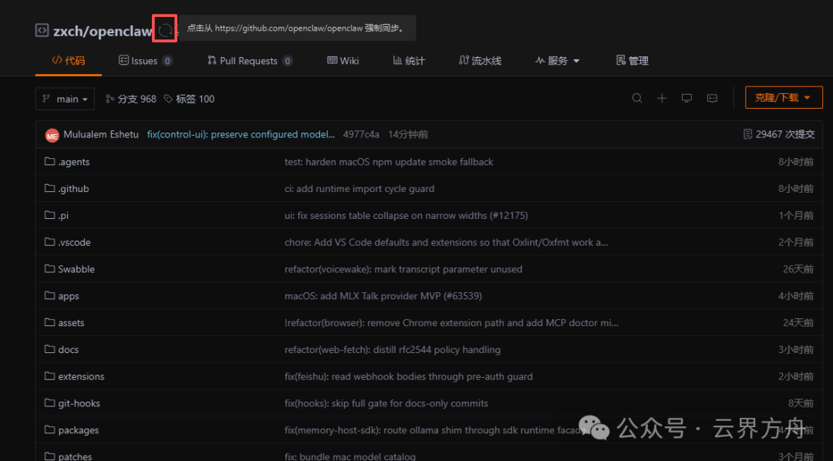Switch to the Pull Requests tab
The height and width of the screenshot is (461, 833).
(x=249, y=61)
